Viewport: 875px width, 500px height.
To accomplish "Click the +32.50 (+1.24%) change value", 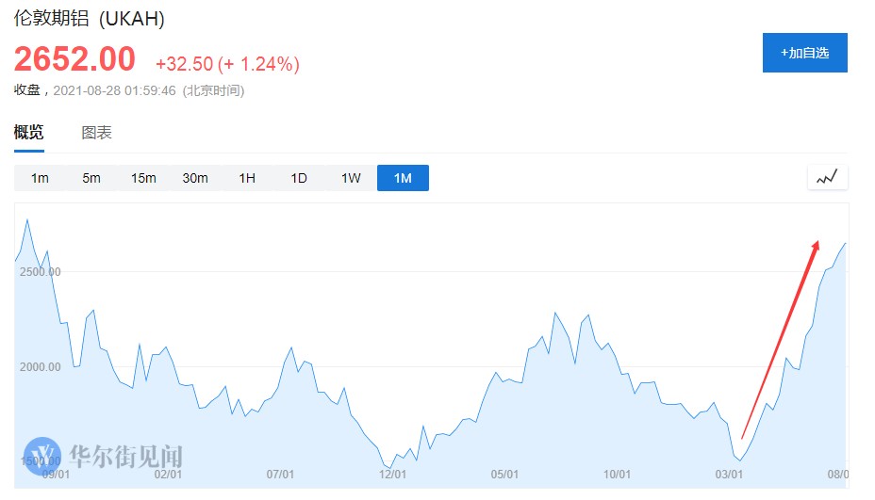I will (x=227, y=64).
